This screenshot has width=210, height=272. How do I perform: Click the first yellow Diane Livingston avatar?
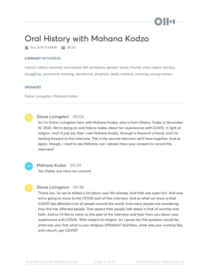(29, 118)
